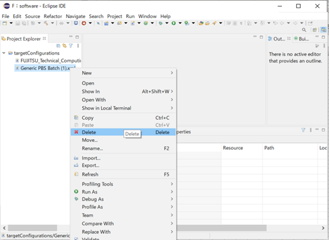Viewport: 329px width, 240px height.
Task: Maximize the Project Explorer panel
Action: tap(77, 37)
